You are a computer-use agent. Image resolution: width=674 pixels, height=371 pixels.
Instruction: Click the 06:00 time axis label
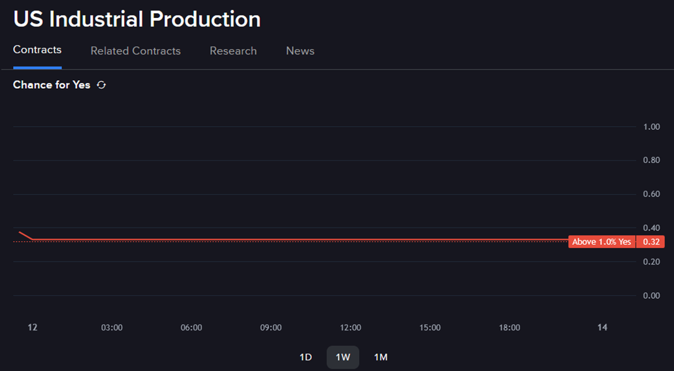coord(191,327)
